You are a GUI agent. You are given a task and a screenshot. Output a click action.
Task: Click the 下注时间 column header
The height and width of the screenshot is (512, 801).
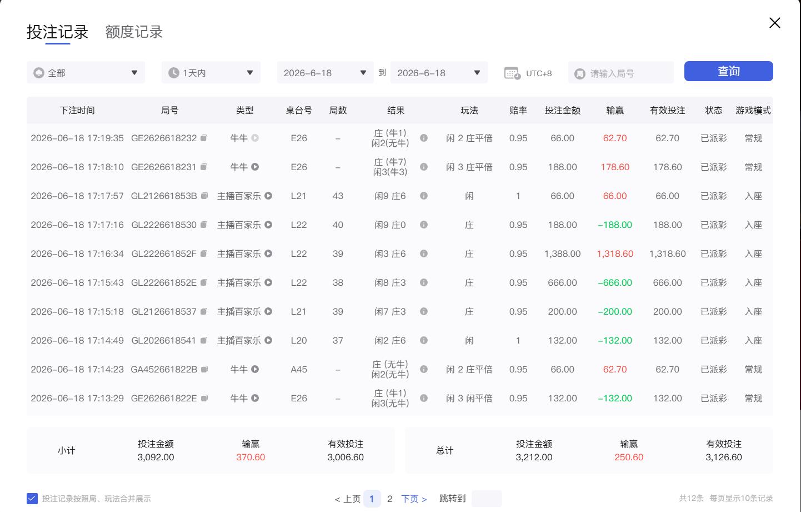(77, 110)
